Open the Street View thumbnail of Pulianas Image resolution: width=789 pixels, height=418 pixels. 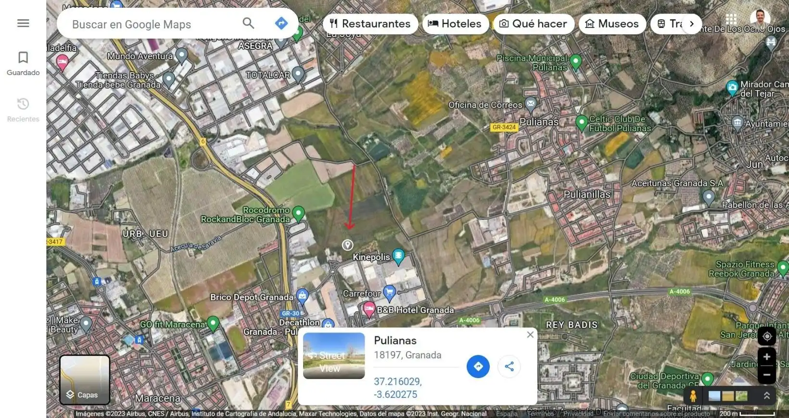tap(334, 356)
